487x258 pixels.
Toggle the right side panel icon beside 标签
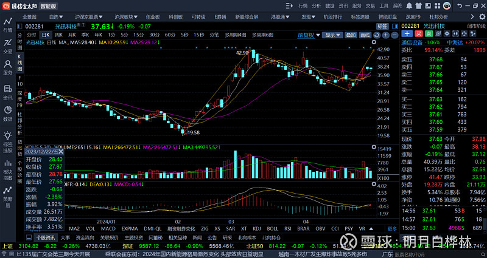pos(394,26)
